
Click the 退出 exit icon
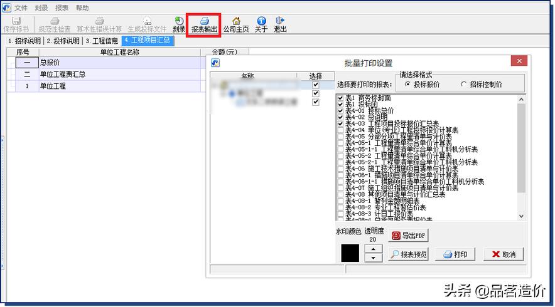280,24
